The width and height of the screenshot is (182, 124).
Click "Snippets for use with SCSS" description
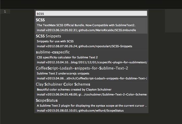(x=55, y=41)
